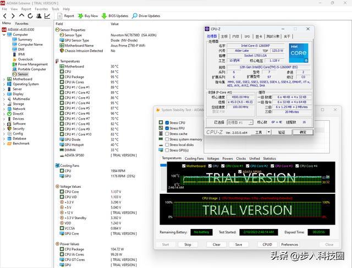The height and width of the screenshot is (268, 352).
Task: Expand the Network tree node
Action: click(4, 109)
